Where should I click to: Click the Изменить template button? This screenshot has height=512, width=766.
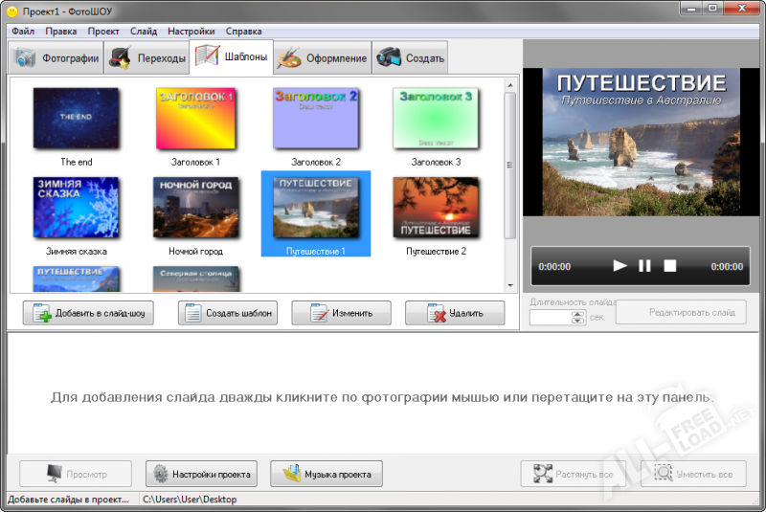(341, 313)
